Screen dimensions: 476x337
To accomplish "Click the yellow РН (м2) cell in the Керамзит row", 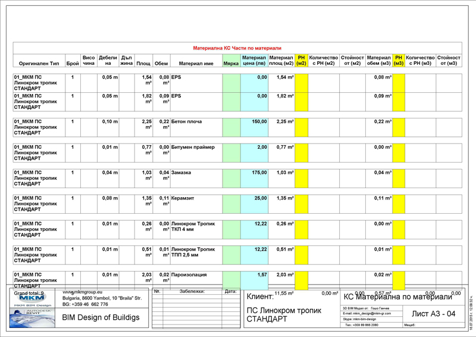I will tap(302, 204).
